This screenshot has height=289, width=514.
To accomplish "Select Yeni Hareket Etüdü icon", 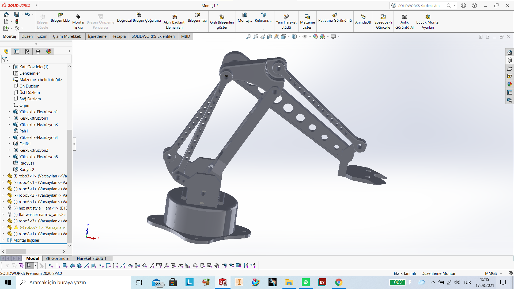I will coord(286,17).
